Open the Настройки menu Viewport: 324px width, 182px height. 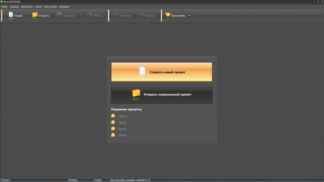click(50, 7)
